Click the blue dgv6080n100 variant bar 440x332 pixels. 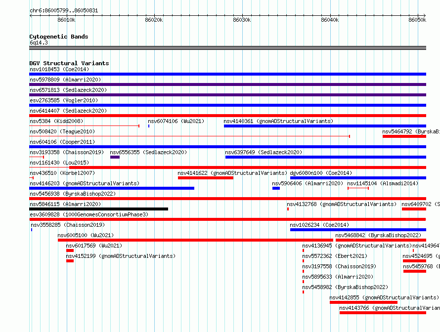[x=358, y=178]
